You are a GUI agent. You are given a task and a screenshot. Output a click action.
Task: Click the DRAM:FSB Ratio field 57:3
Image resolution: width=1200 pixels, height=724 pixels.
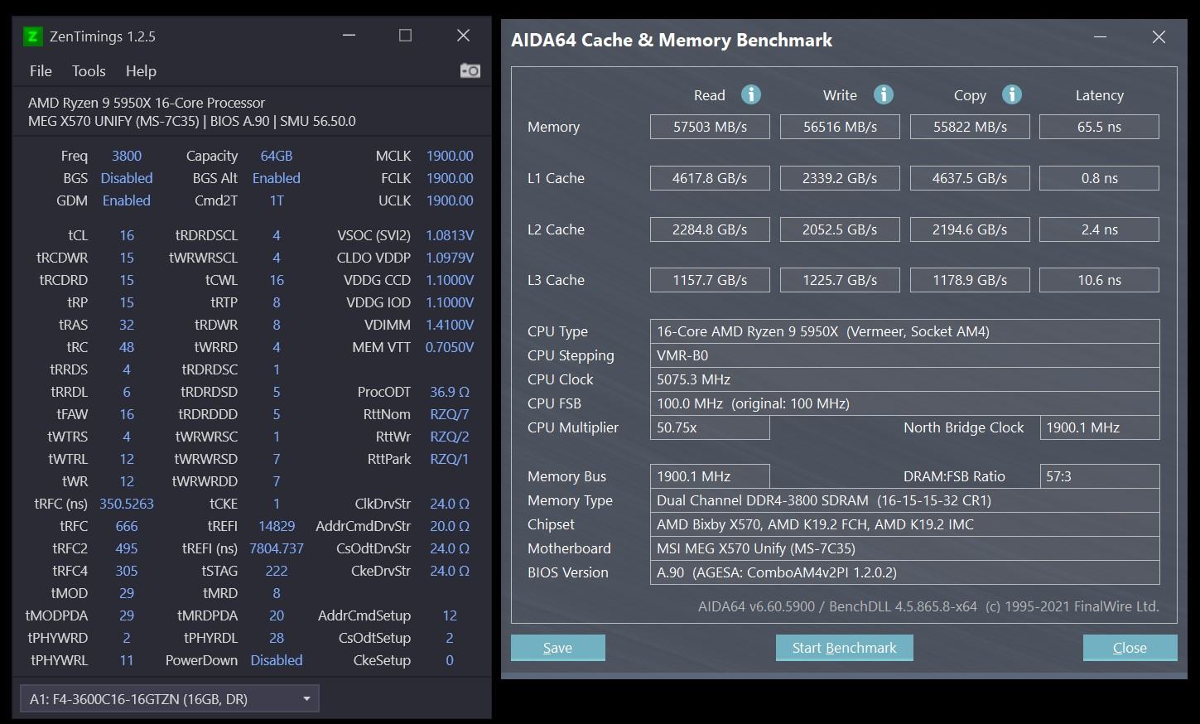1099,476
